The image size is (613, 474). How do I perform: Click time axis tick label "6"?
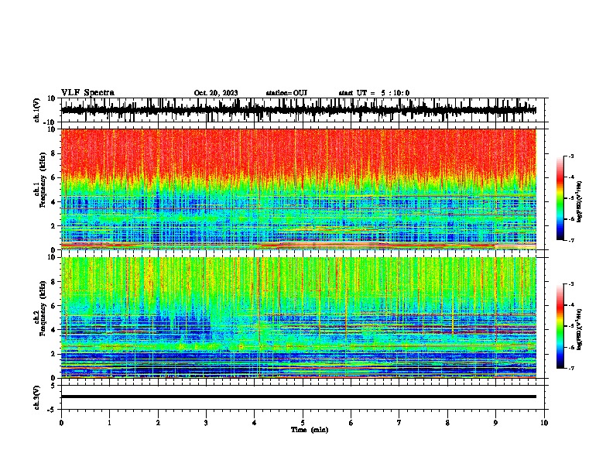pyautogui.click(x=351, y=423)
